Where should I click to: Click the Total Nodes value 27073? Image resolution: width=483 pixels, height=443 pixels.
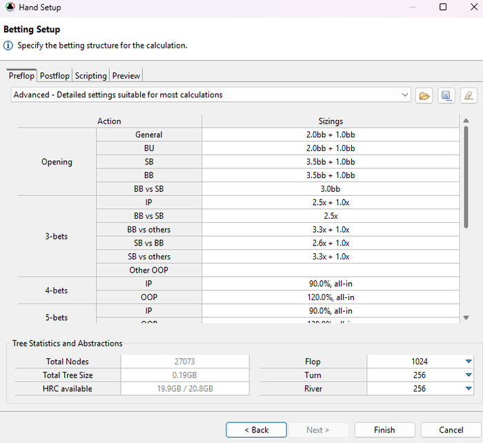184,362
